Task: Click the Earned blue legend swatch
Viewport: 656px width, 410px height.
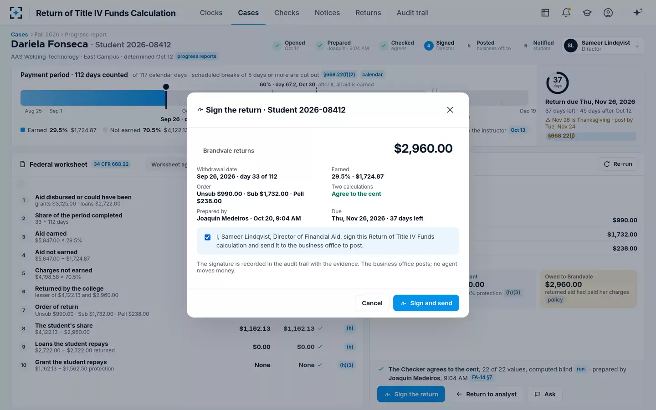Action: tap(23, 130)
